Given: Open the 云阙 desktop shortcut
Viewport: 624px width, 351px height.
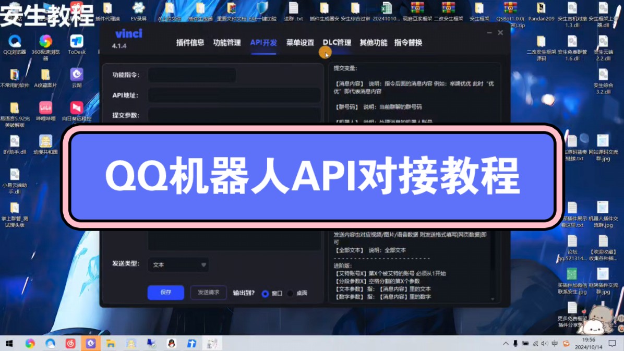Looking at the screenshot, I should tap(77, 77).
